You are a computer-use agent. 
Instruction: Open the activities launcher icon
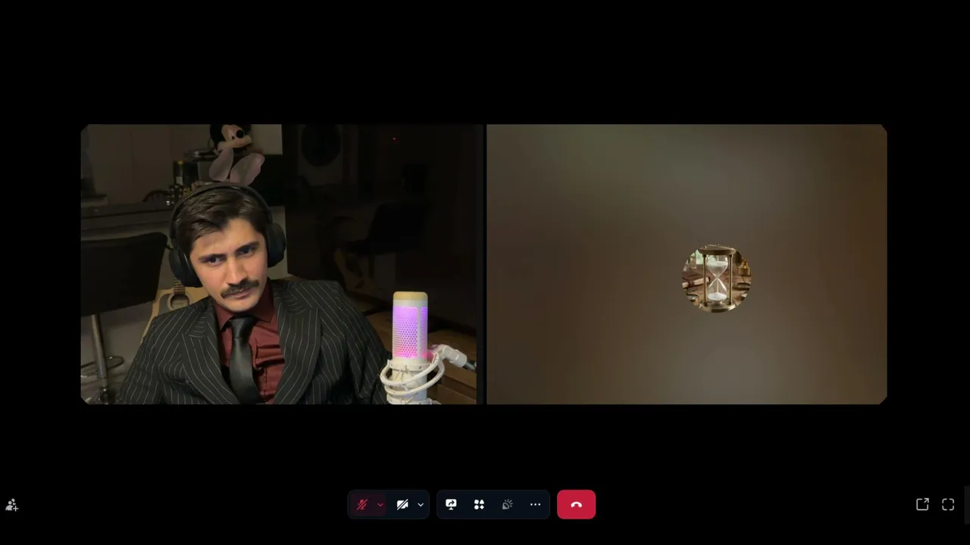tap(479, 505)
